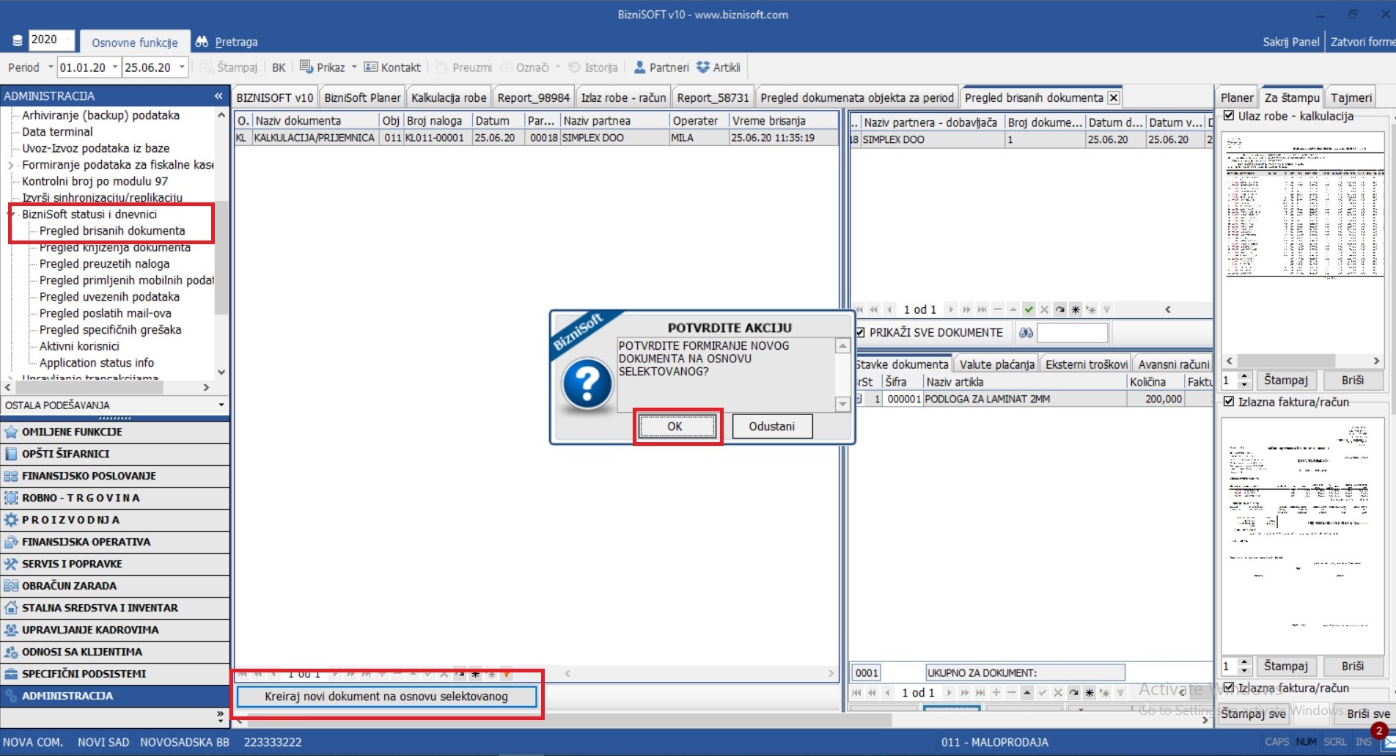Screen dimensions: 1396x756
Task: Switch to the BizniSoft Planer tab
Action: (362, 98)
